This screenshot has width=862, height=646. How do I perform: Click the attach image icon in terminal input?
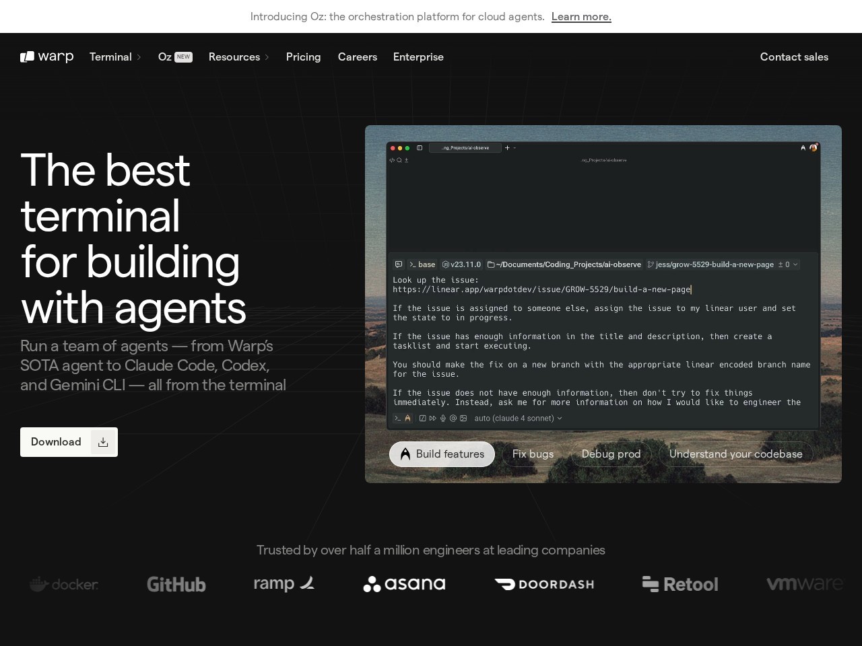(x=463, y=419)
